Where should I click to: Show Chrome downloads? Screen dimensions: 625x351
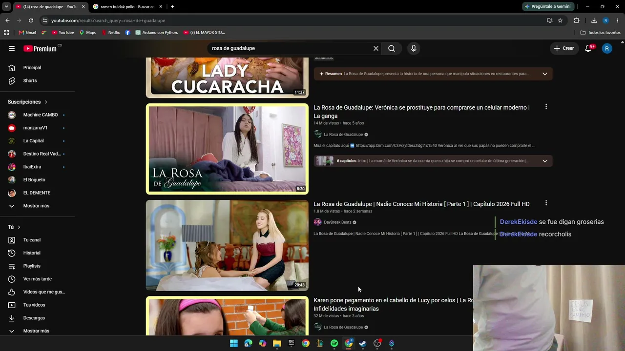[594, 20]
